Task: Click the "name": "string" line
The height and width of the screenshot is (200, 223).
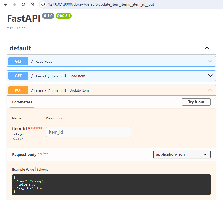Action: 31,181
